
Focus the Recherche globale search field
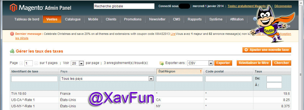tap(124, 6)
